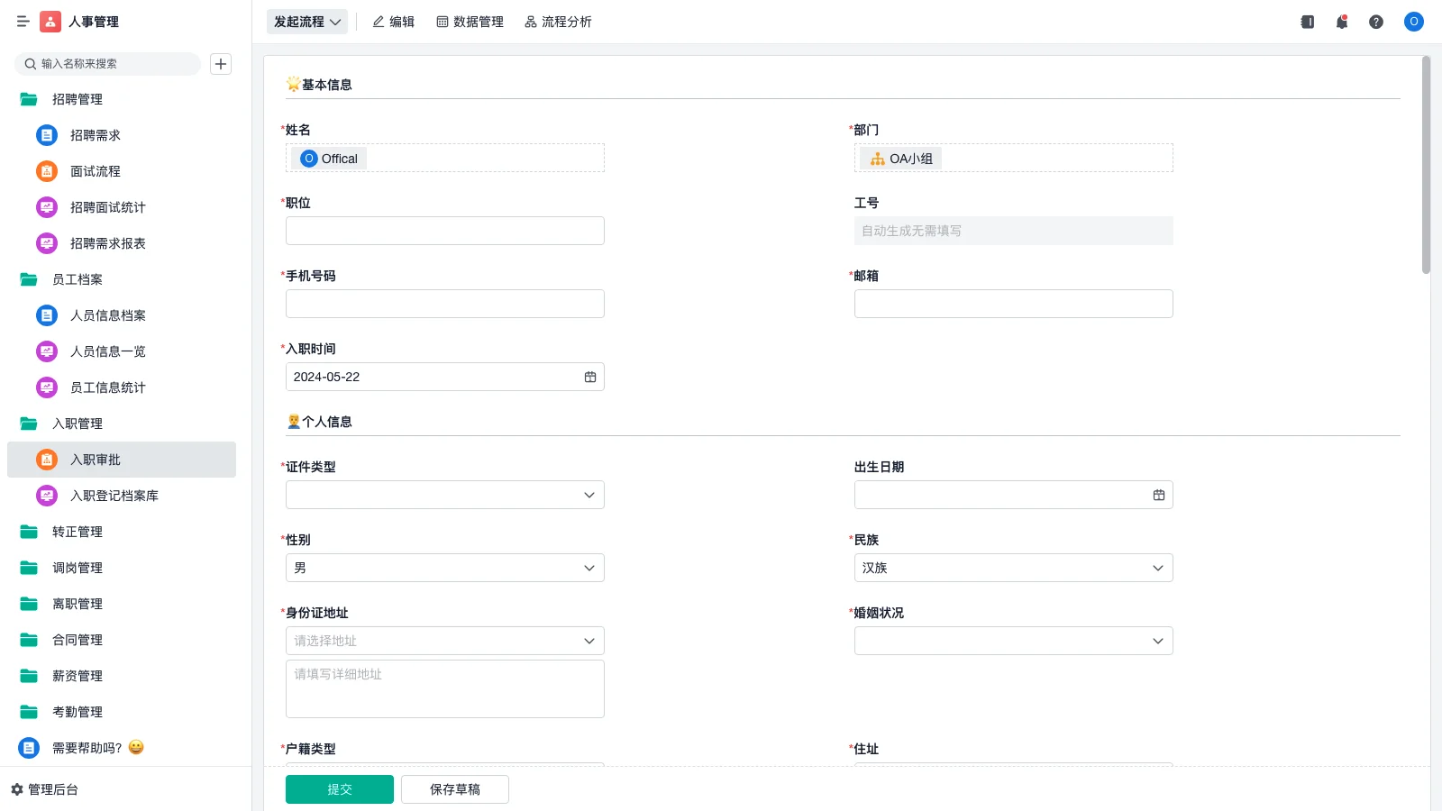
Task: Click the 提交 submit button
Action: point(339,788)
